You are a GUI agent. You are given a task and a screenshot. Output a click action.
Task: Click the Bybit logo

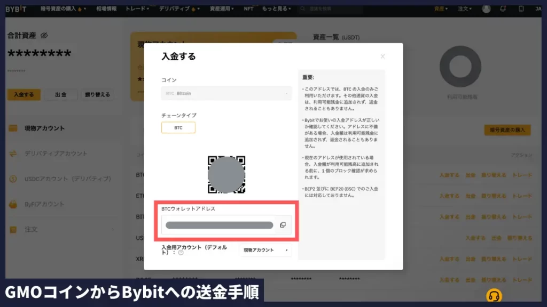point(15,9)
